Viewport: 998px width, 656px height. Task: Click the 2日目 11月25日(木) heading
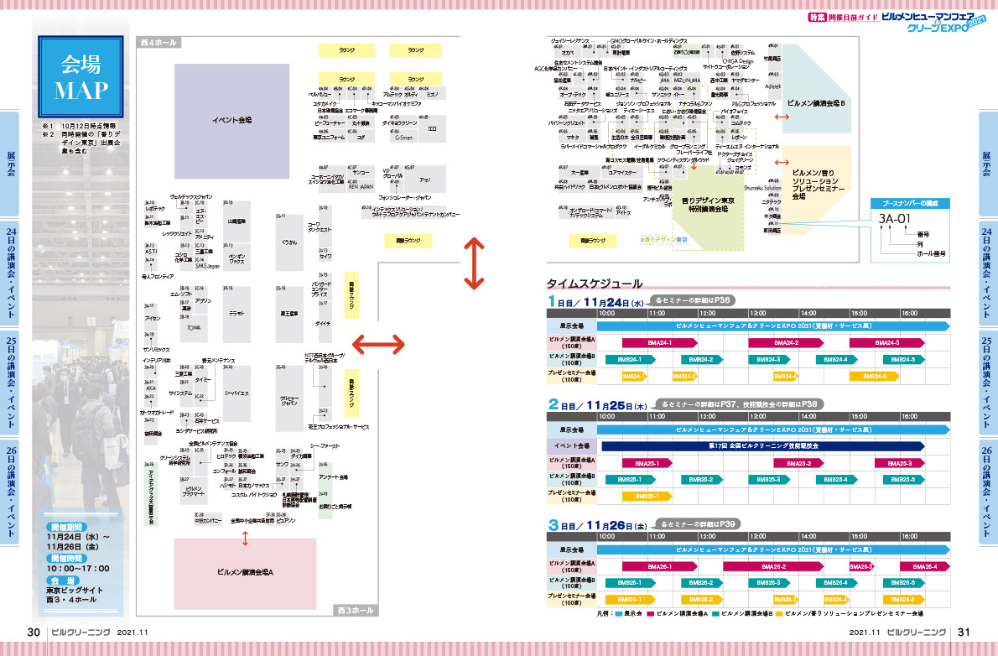click(x=598, y=405)
